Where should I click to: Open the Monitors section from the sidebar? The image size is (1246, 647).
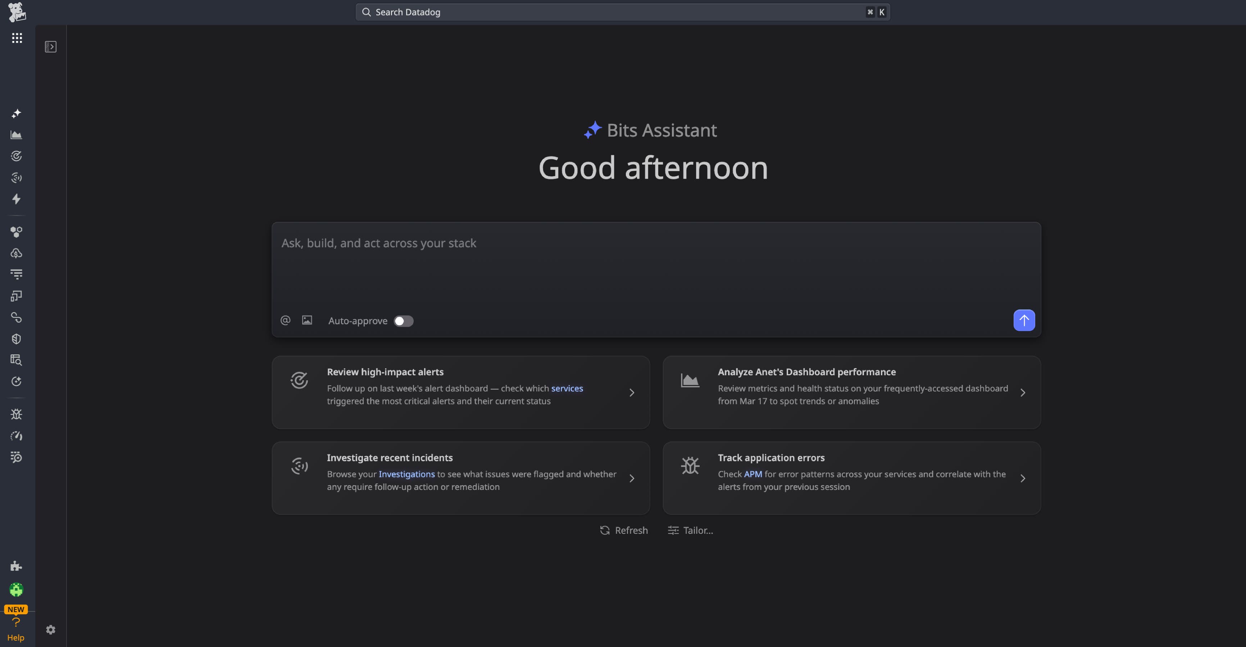[x=17, y=156]
